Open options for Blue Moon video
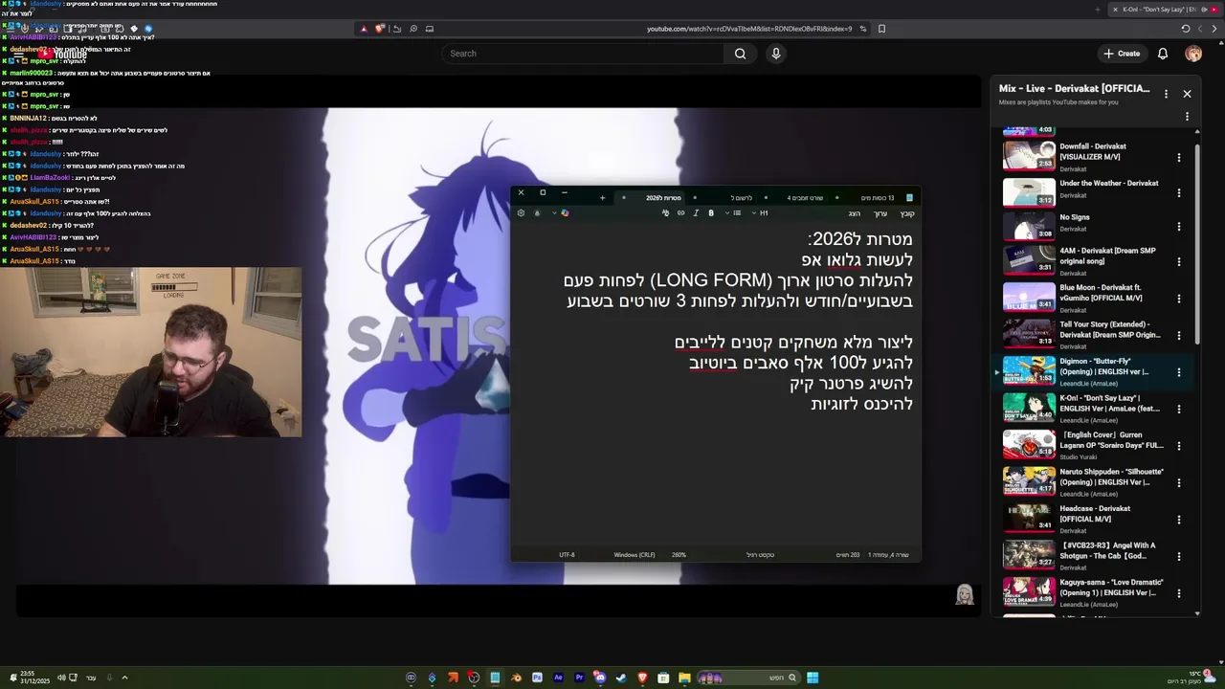 1179,299
